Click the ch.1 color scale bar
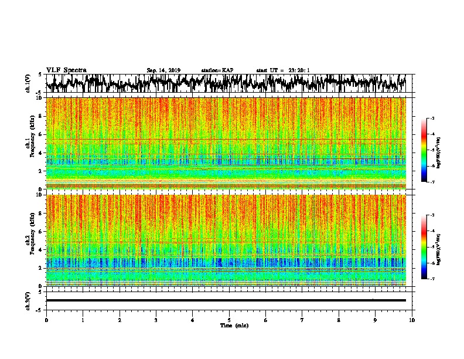 pos(424,150)
